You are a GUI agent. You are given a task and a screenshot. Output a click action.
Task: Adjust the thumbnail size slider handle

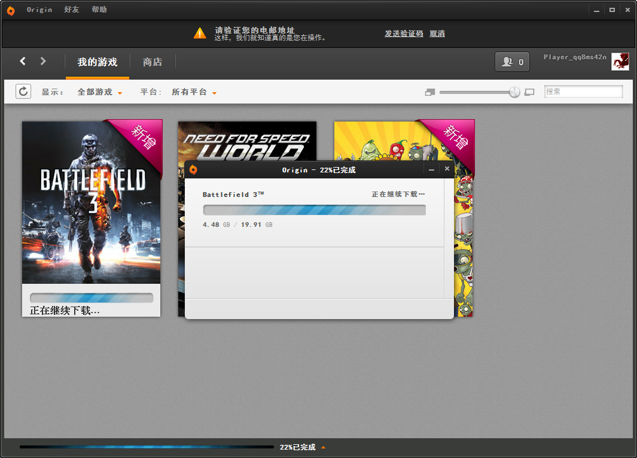point(514,92)
